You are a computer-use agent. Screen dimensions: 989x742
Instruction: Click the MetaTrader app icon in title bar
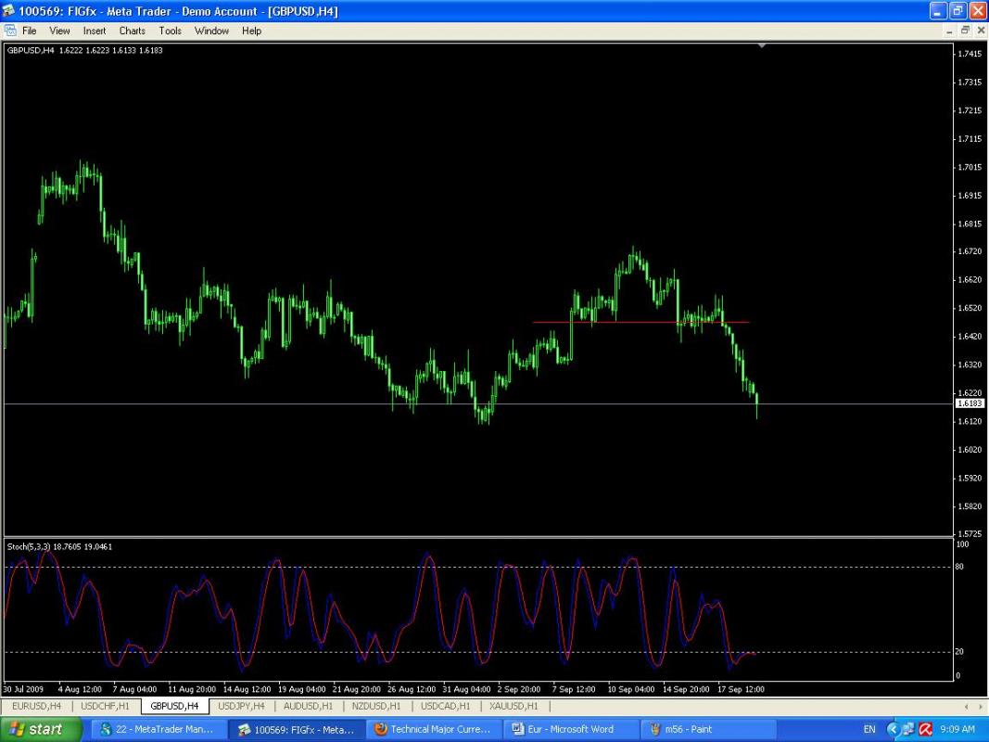[9, 11]
